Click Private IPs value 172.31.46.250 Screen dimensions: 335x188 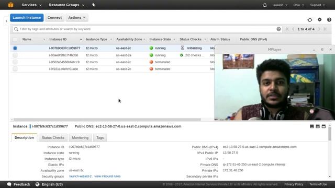pos(233,170)
